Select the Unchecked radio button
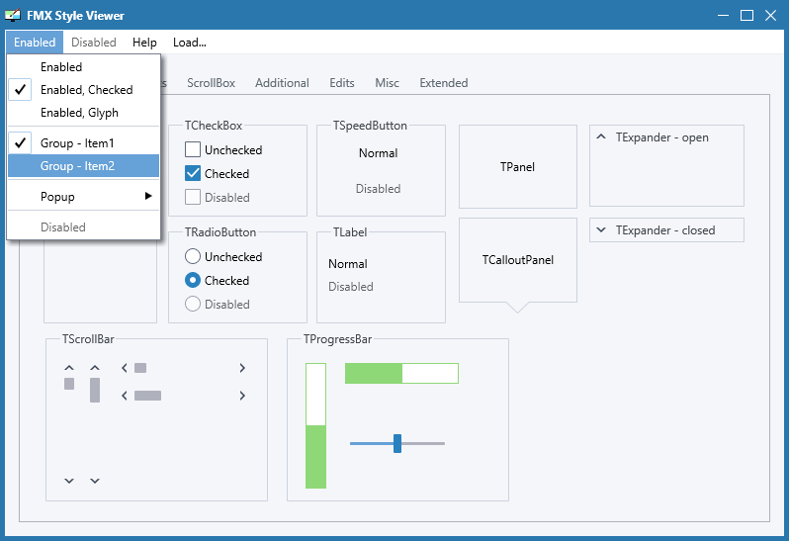This screenshot has height=541, width=789. pos(193,256)
